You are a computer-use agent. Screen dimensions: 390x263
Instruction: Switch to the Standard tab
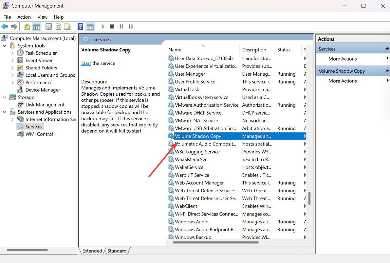point(117,251)
